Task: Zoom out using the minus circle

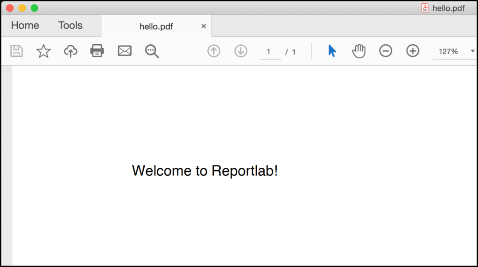Action: point(386,51)
